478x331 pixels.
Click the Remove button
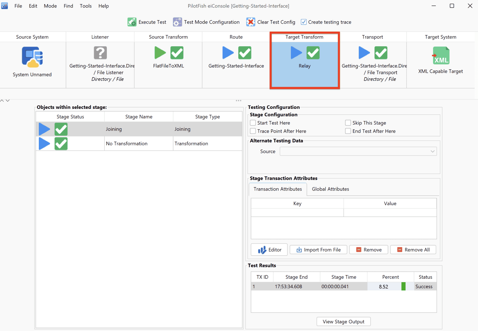coord(369,250)
